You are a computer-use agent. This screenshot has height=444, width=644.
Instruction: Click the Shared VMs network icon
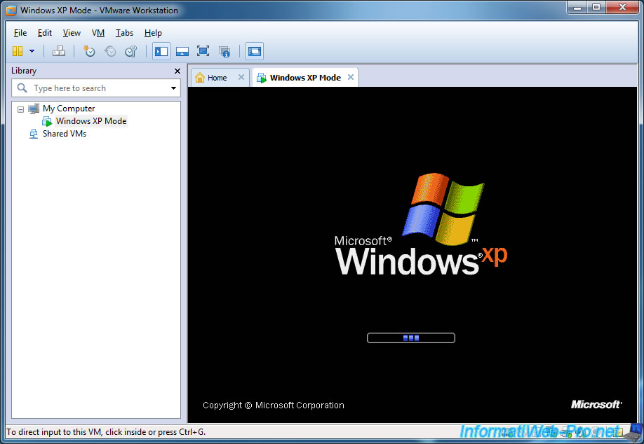[x=34, y=134]
